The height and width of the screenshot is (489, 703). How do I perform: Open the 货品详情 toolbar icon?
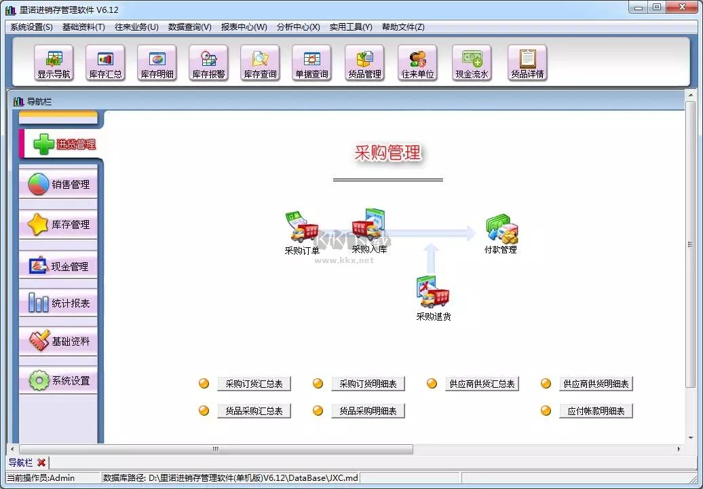[527, 62]
